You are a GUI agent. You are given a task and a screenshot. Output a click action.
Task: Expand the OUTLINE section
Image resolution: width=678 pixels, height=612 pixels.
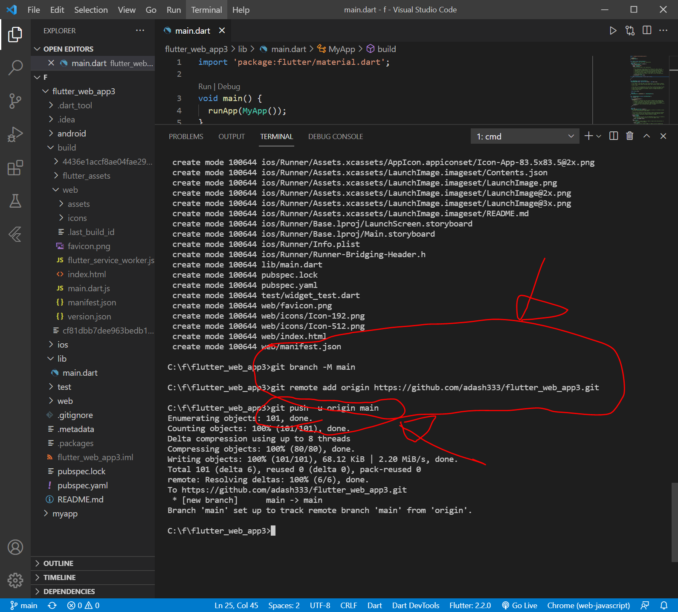(x=58, y=563)
